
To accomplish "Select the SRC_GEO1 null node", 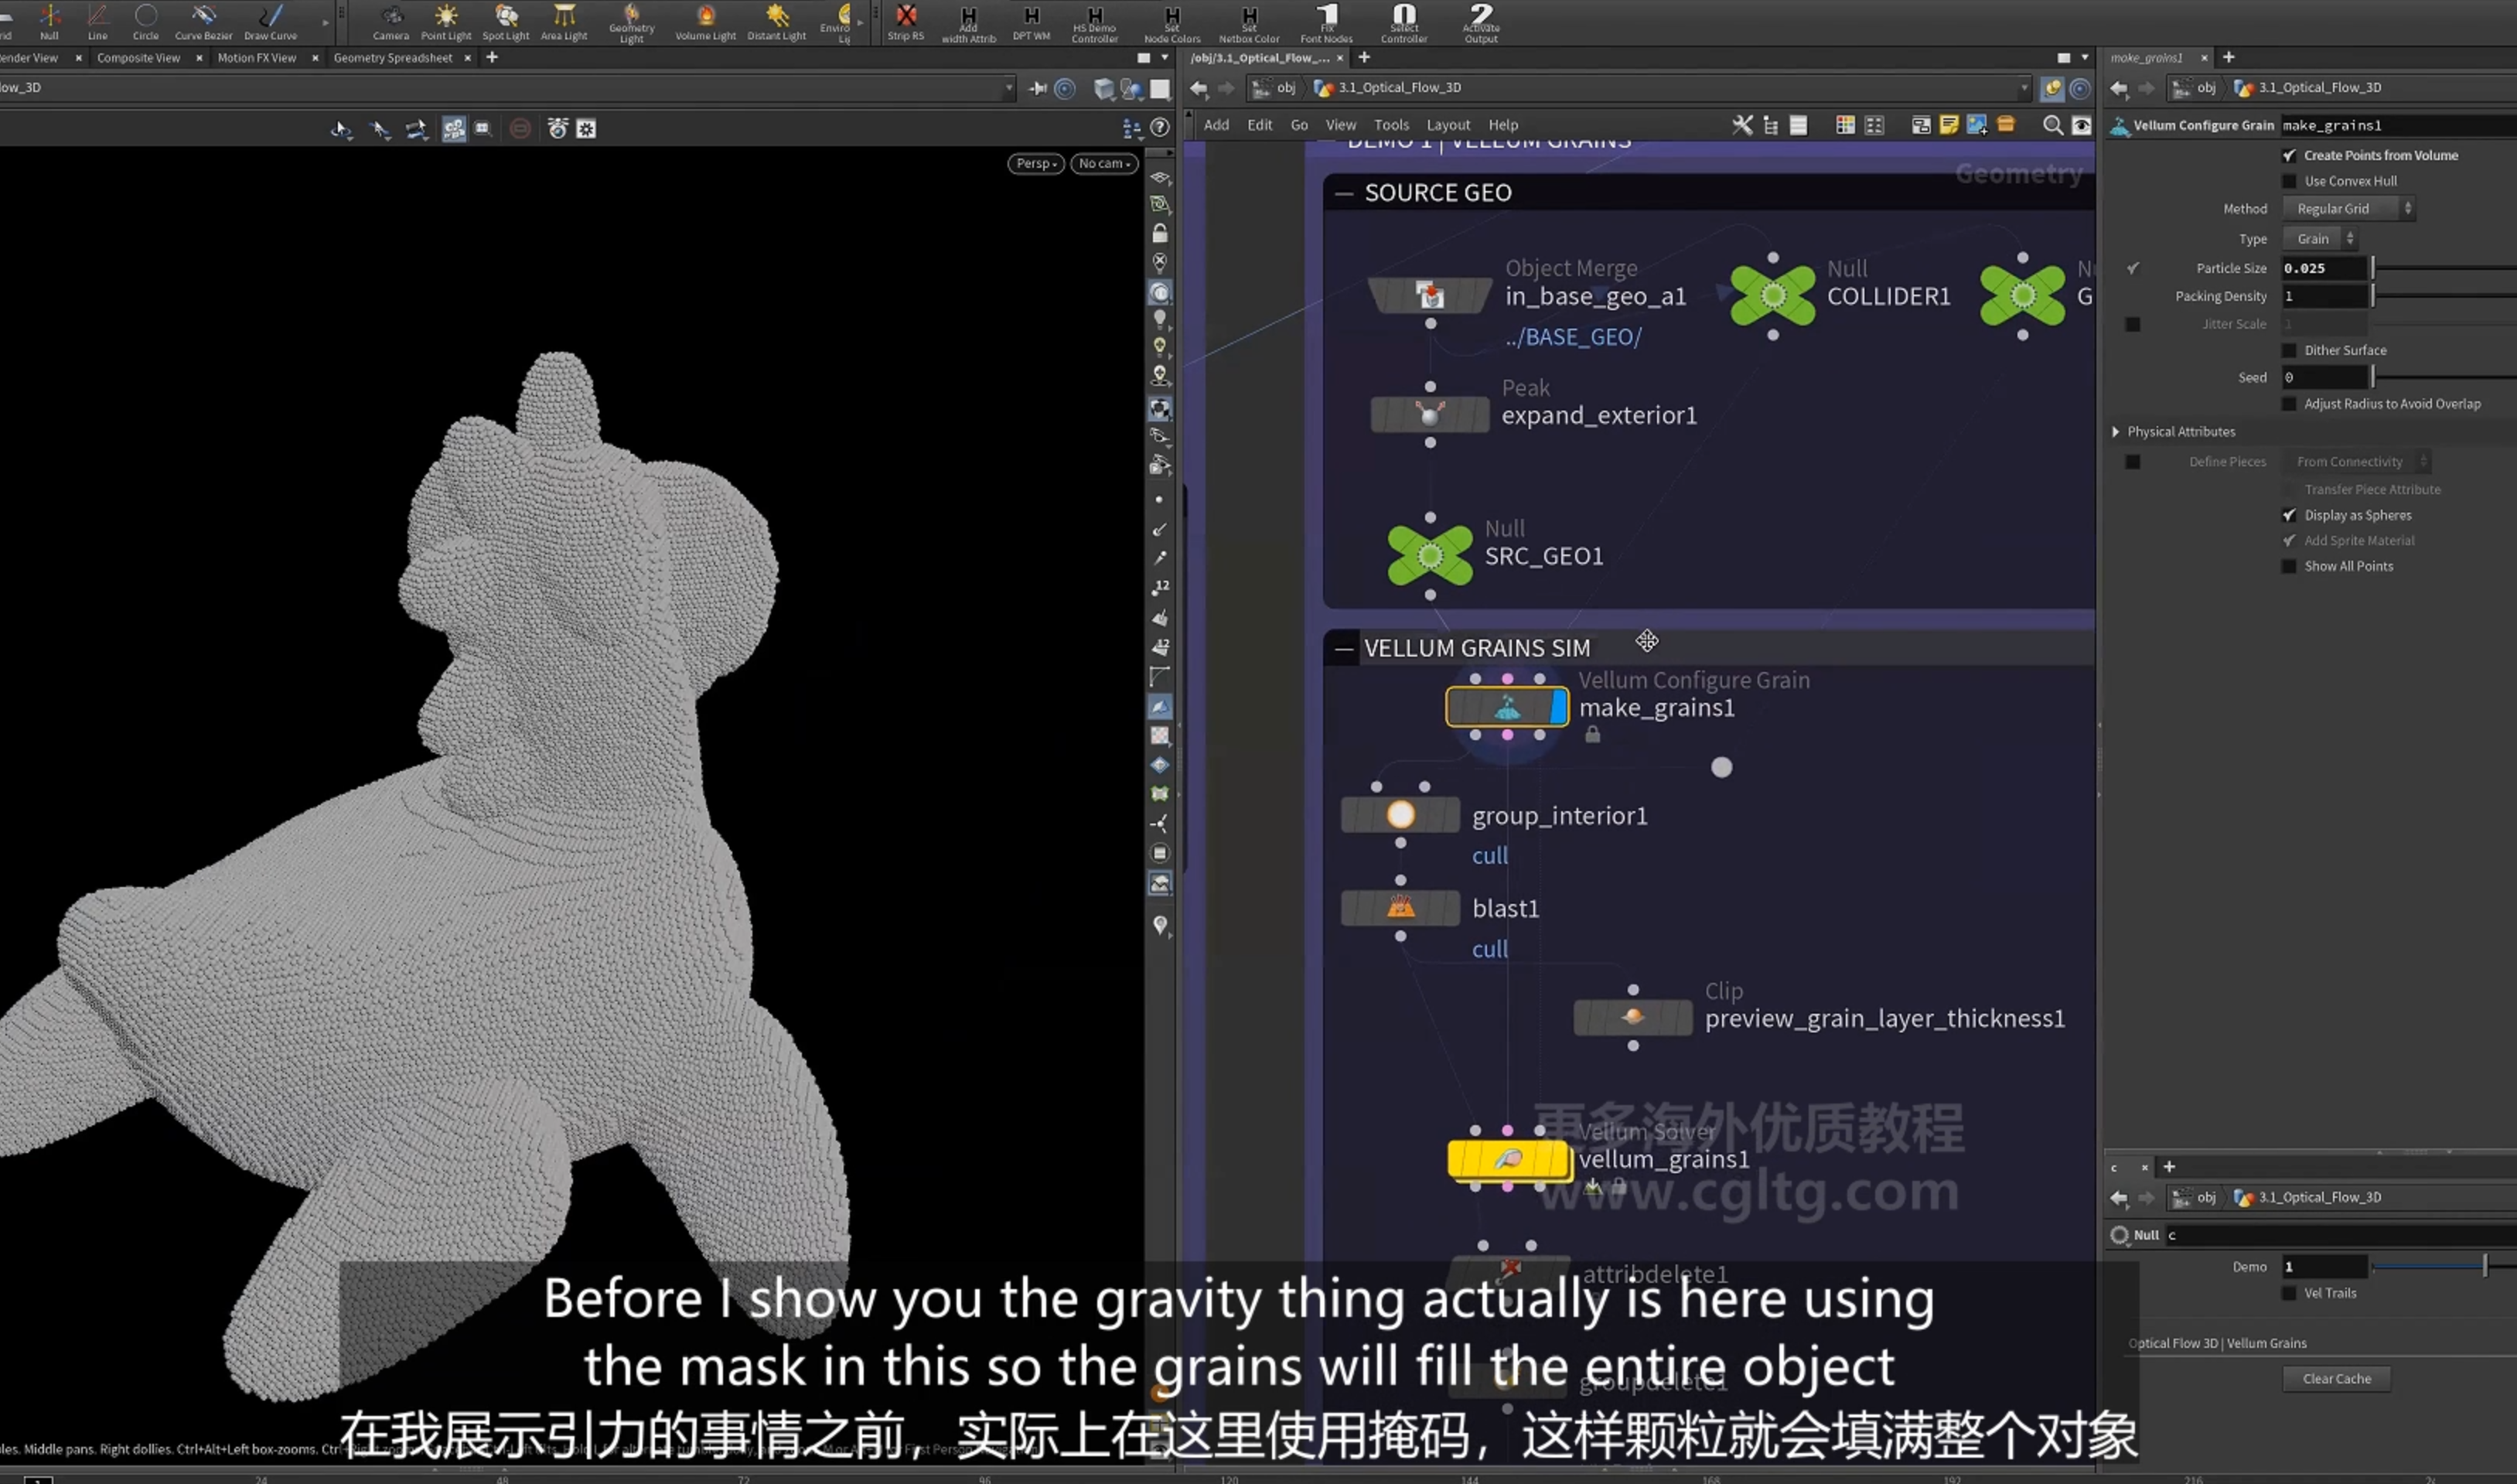I will click(x=1431, y=555).
